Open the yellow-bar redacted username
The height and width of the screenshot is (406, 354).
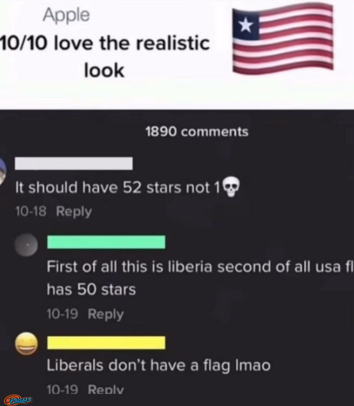106,343
